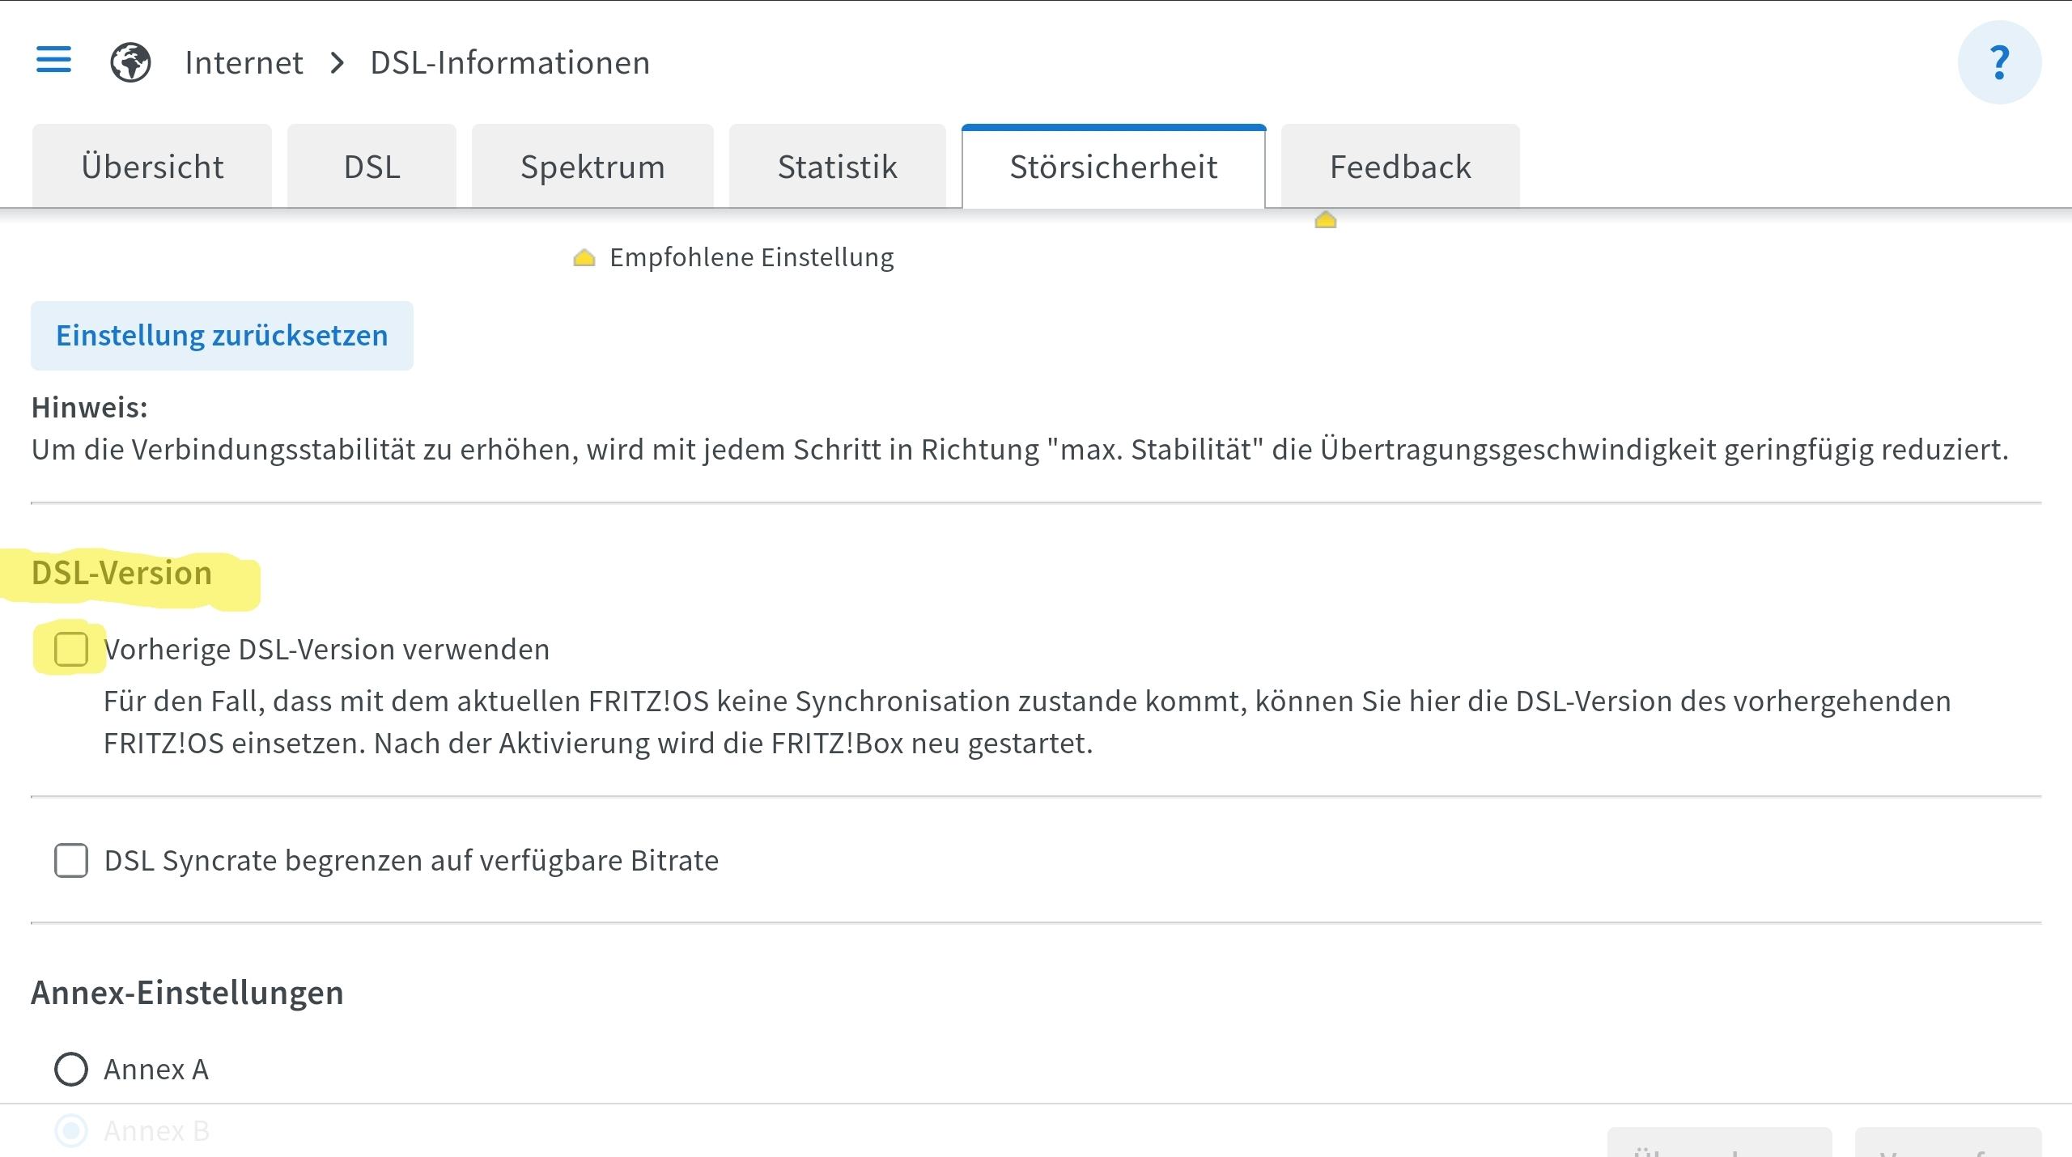
Task: Go to Internet in the breadcrumb
Action: 244,62
